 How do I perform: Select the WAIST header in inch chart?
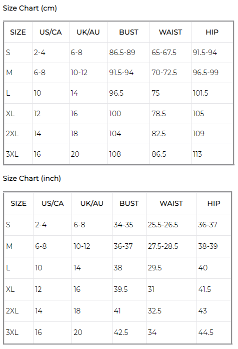(171, 203)
